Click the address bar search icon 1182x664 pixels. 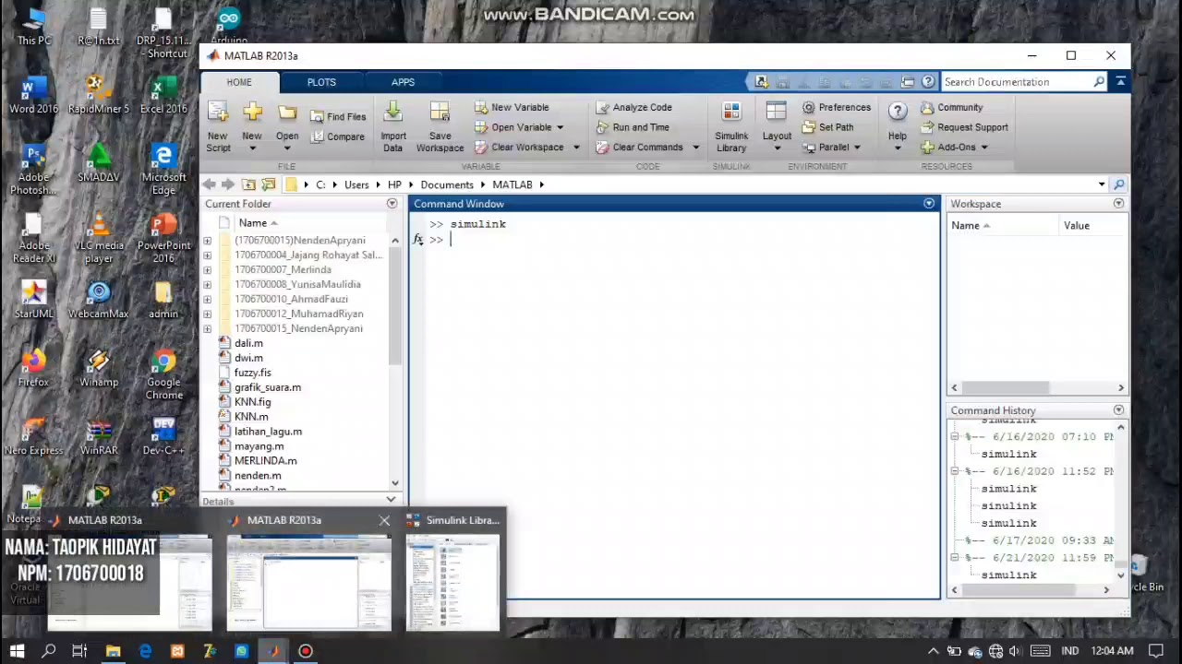click(x=1118, y=184)
